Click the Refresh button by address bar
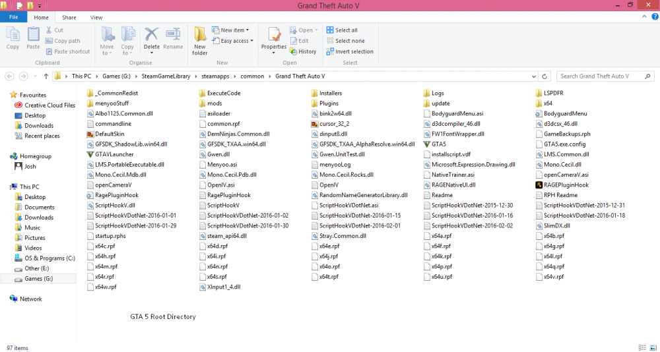 [544, 76]
